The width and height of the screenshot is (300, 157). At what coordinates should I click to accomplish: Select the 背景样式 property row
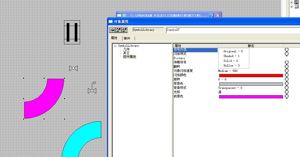click(x=195, y=88)
